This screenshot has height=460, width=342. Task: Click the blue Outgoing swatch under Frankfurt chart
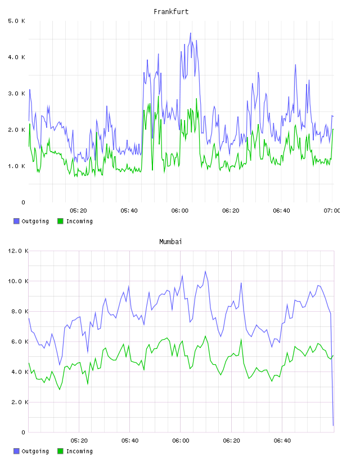point(16,221)
